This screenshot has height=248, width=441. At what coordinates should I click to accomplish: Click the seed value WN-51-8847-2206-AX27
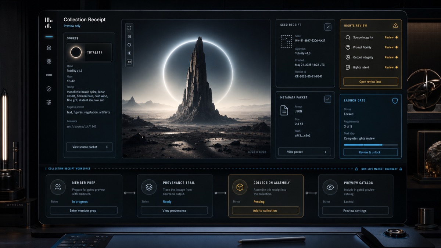[x=310, y=40]
